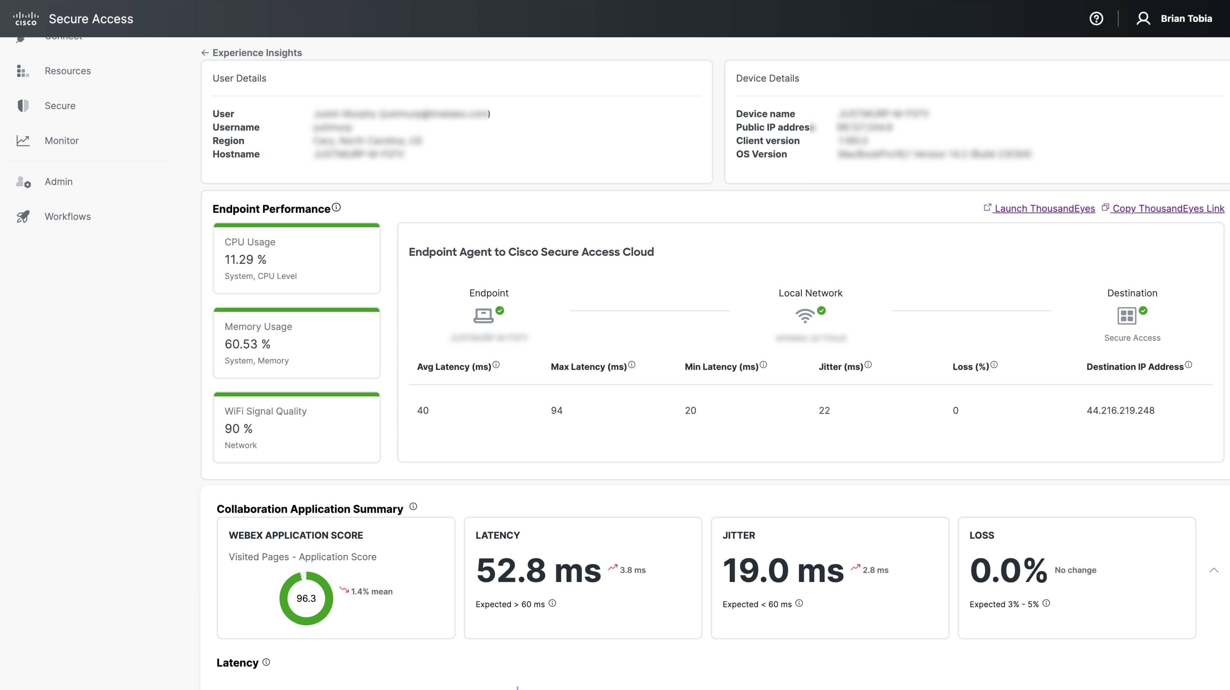Open the Brian Tobia user profile icon
This screenshot has height=690, width=1230.
pyautogui.click(x=1142, y=19)
